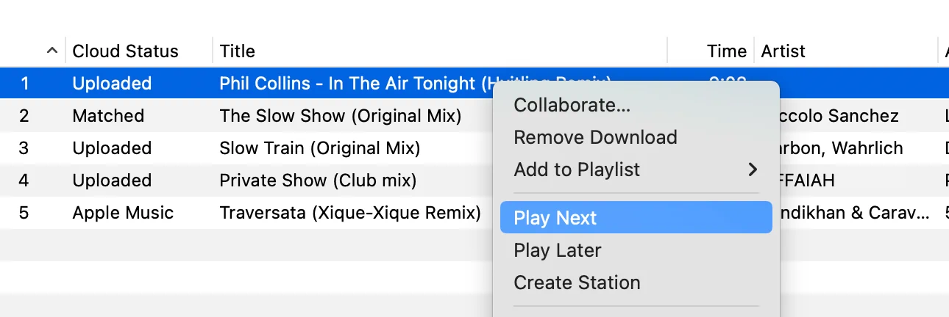The height and width of the screenshot is (317, 949).
Task: Sort by the Time column header
Action: [726, 51]
